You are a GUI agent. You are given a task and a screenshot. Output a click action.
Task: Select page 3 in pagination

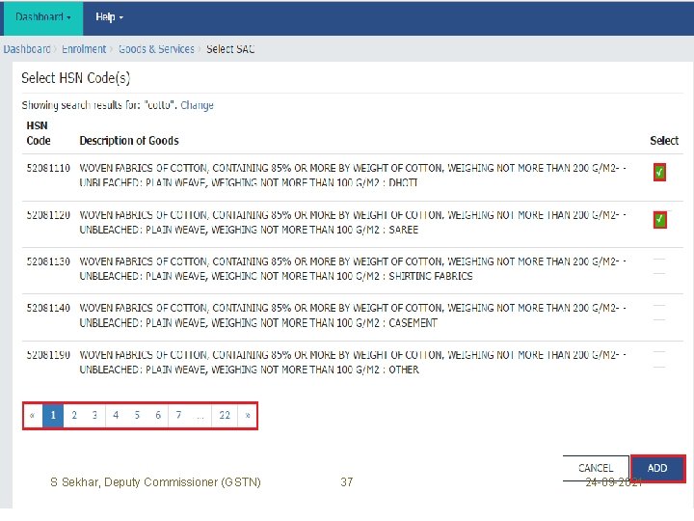point(94,416)
